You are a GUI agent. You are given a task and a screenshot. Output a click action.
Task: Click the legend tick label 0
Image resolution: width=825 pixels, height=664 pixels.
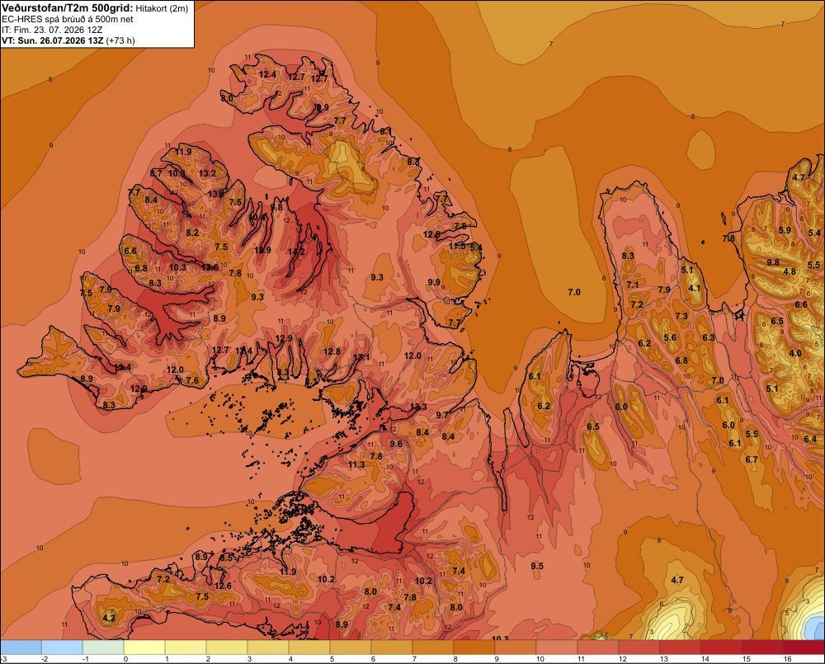(125, 659)
